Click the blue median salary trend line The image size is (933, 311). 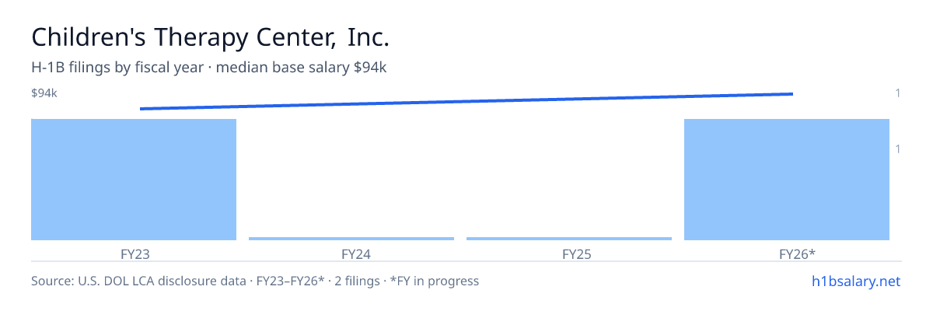tap(466, 101)
